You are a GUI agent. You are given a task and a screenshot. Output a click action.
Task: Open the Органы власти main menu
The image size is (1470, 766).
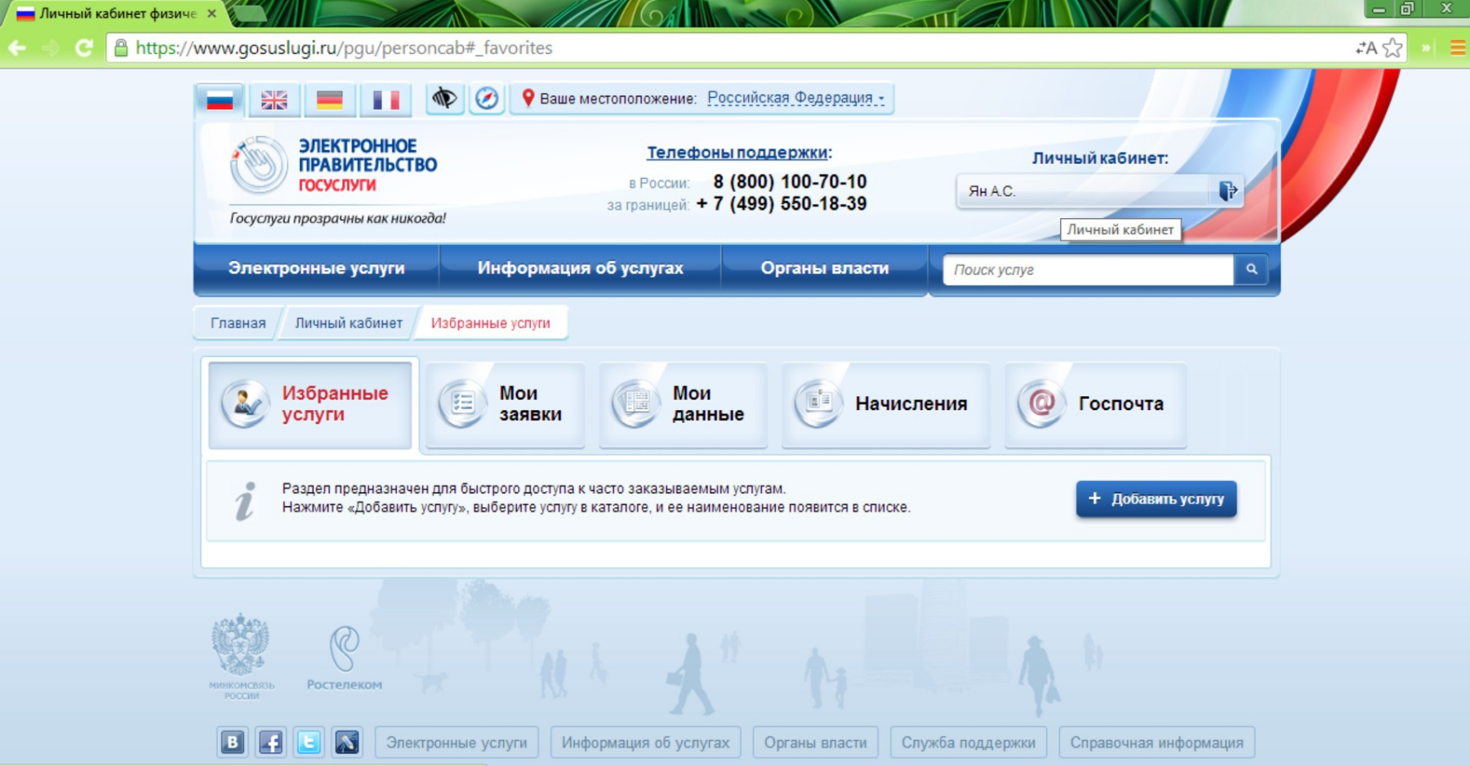pyautogui.click(x=824, y=269)
